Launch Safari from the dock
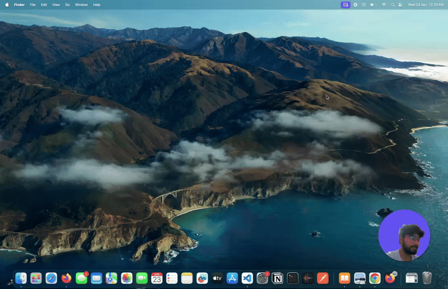Viewport: 448px width, 289px height. coord(51,278)
